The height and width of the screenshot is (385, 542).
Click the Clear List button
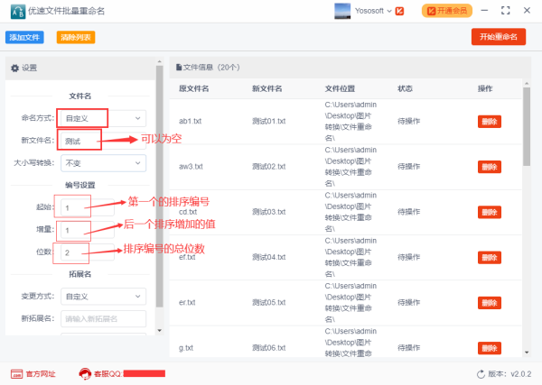coord(75,38)
